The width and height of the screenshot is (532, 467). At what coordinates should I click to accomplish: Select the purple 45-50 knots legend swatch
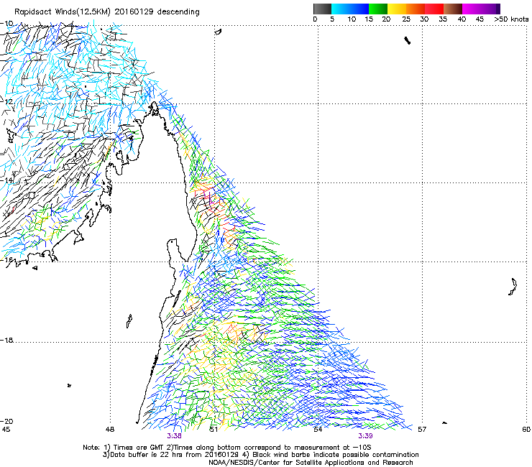(x=490, y=9)
